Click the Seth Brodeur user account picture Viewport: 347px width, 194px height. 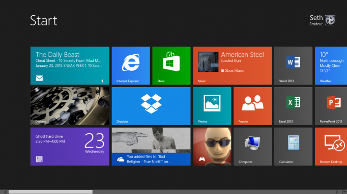click(x=330, y=20)
